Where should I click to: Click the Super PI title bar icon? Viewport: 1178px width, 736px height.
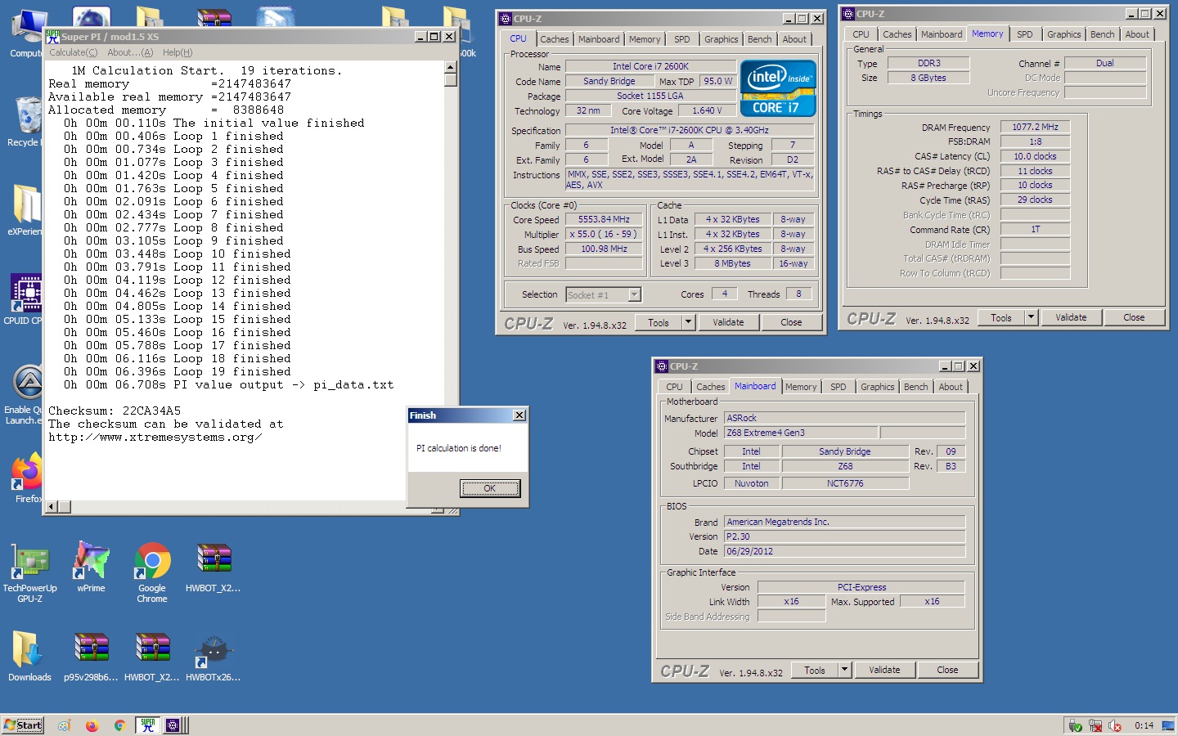52,37
